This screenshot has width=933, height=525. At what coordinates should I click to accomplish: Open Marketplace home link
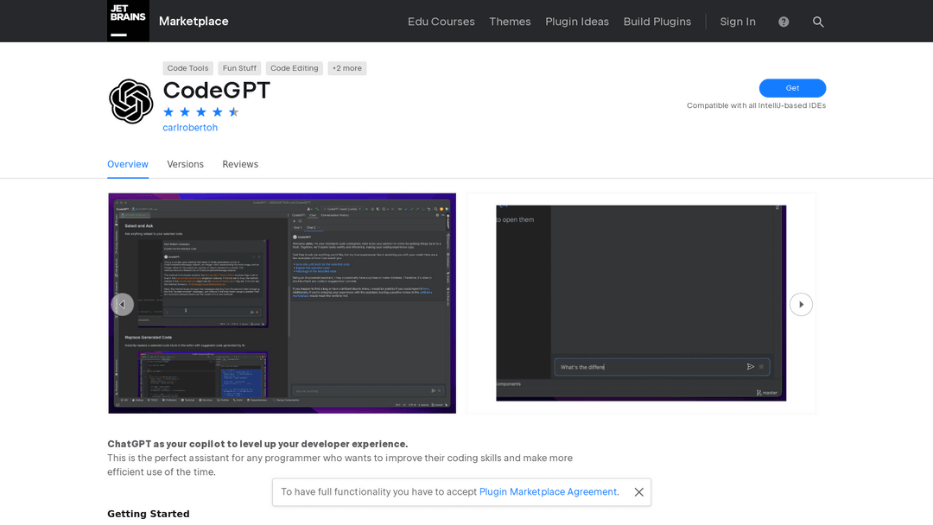(x=194, y=22)
